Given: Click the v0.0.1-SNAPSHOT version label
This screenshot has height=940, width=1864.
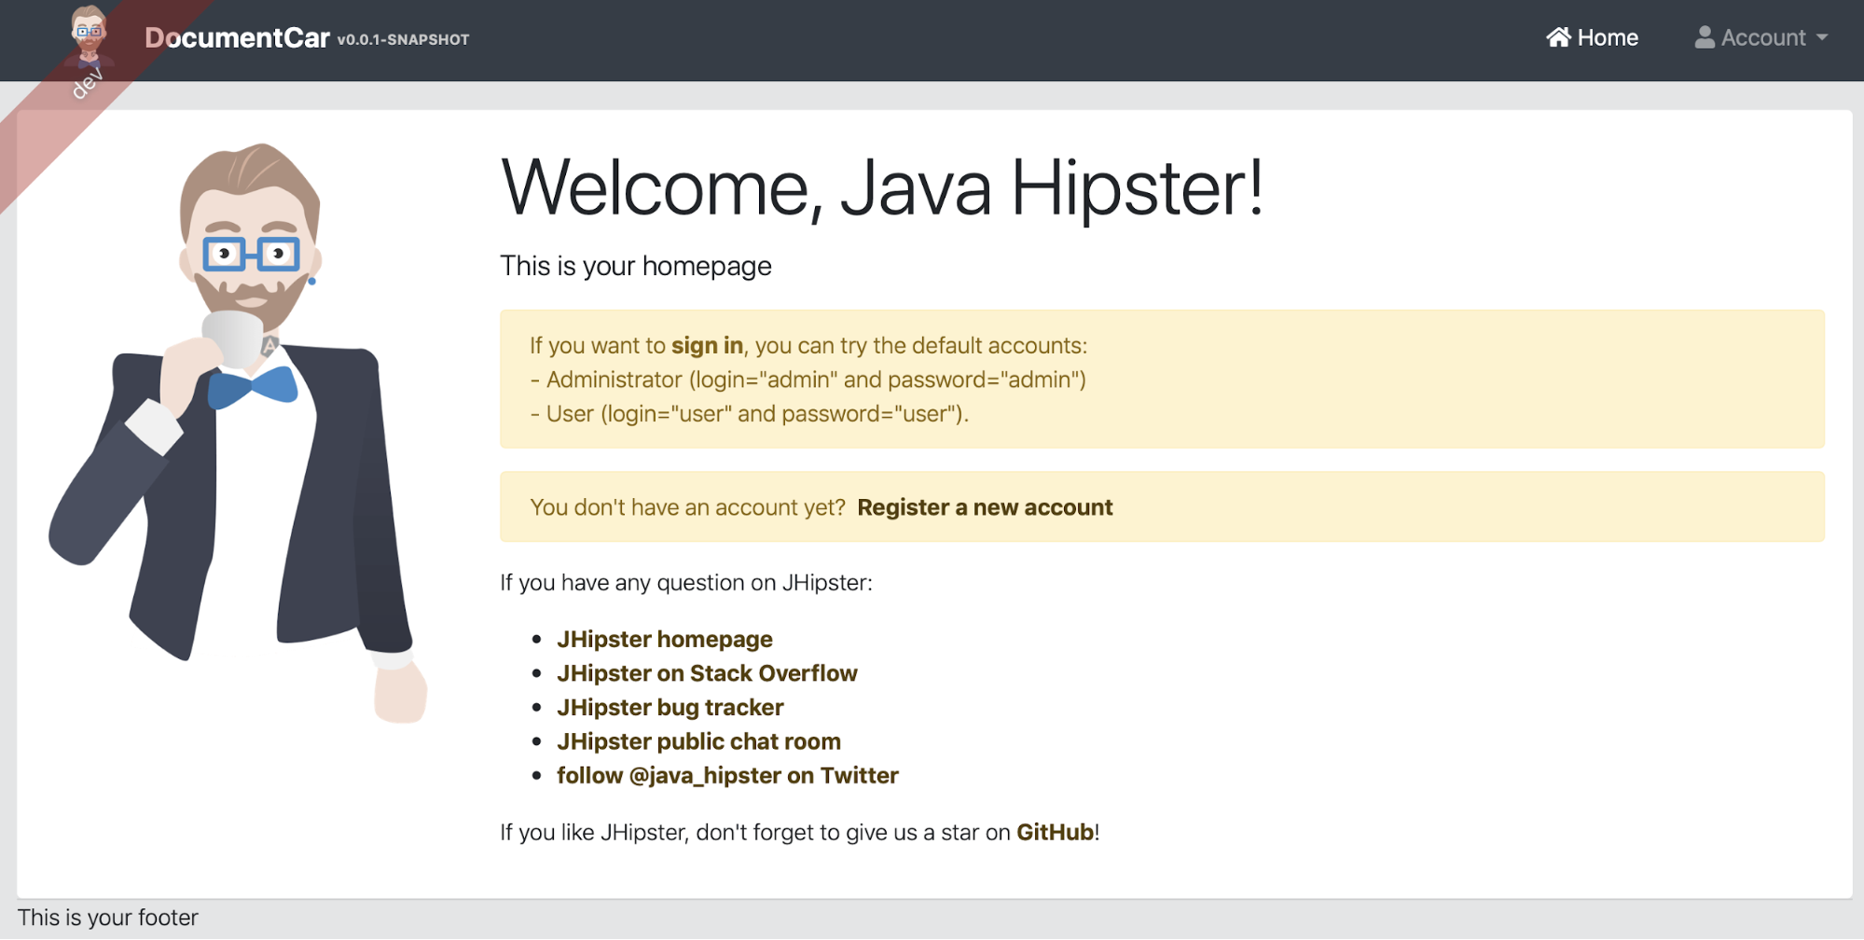Looking at the screenshot, I should 403,40.
